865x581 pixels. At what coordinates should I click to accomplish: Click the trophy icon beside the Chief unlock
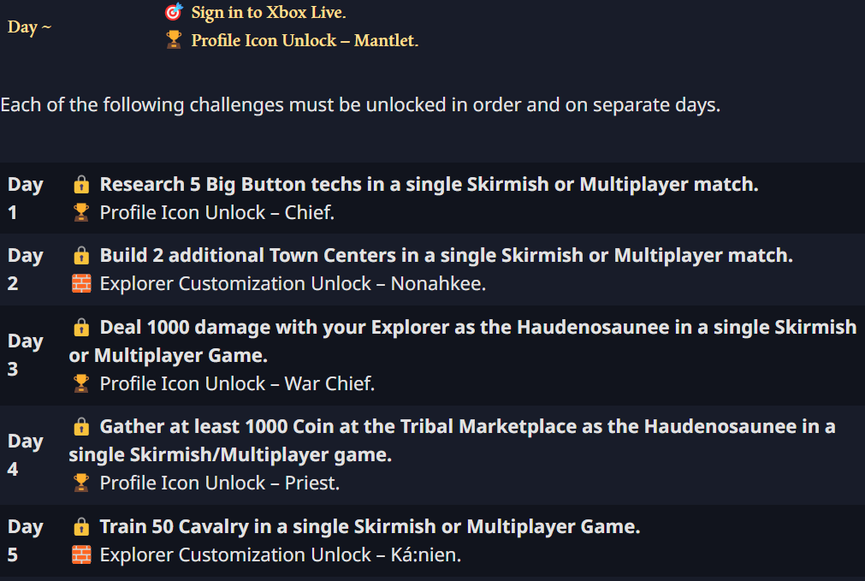pyautogui.click(x=81, y=212)
